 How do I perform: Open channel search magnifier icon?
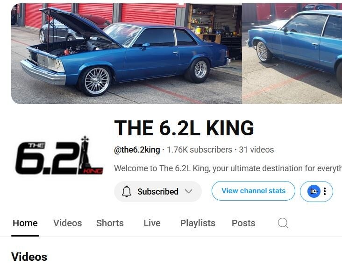[283, 223]
